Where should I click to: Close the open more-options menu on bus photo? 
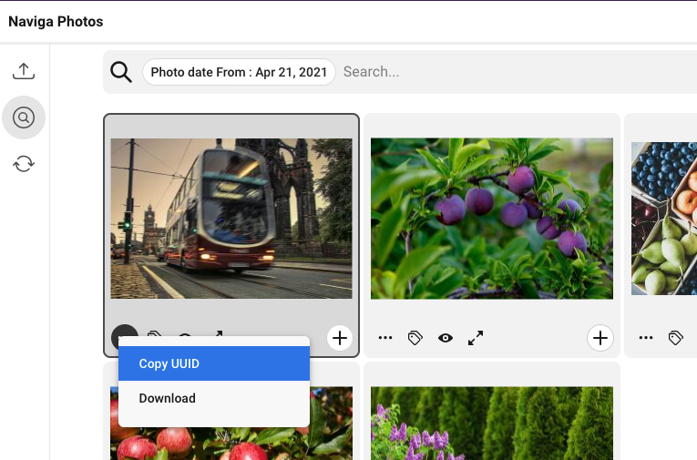(123, 335)
